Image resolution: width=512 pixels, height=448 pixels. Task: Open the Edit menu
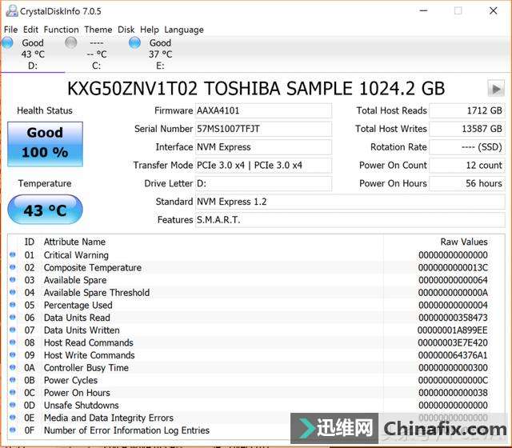(30, 30)
